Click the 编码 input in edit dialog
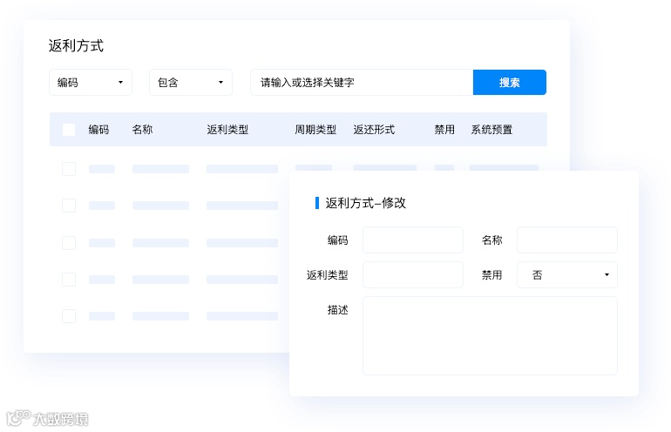The width and height of the screenshot is (671, 432). click(x=413, y=240)
